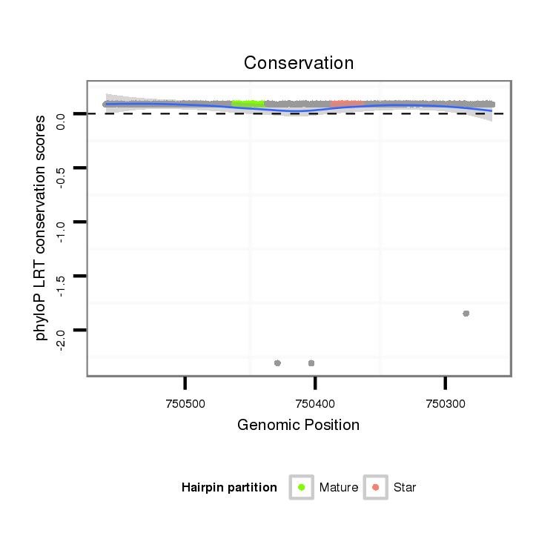Click the green Mature legend dot
Image resolution: width=556 pixels, height=556 pixels.
coord(302,487)
